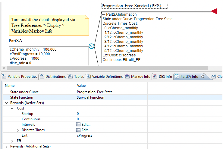Screen dimensions: 223x149
Task: Click the cChemo_monthly = 100,000 definition
Action: point(33,49)
